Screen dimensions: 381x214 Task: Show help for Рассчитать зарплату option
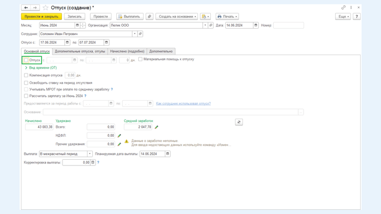pos(85,96)
